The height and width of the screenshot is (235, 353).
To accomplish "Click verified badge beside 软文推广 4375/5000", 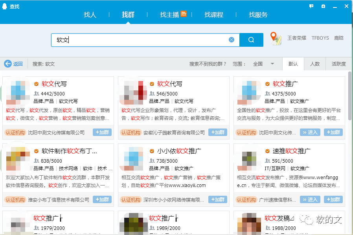I will pos(267,84).
